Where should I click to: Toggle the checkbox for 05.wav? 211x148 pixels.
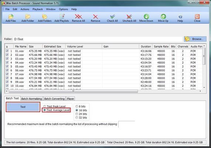[7, 66]
